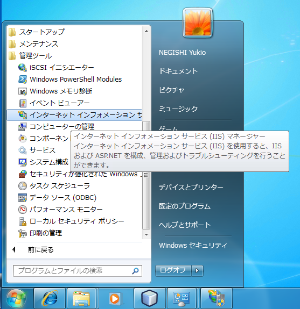The height and width of the screenshot is (309, 300).
Task: Open Windows Media Player from taskbar
Action: point(115,299)
